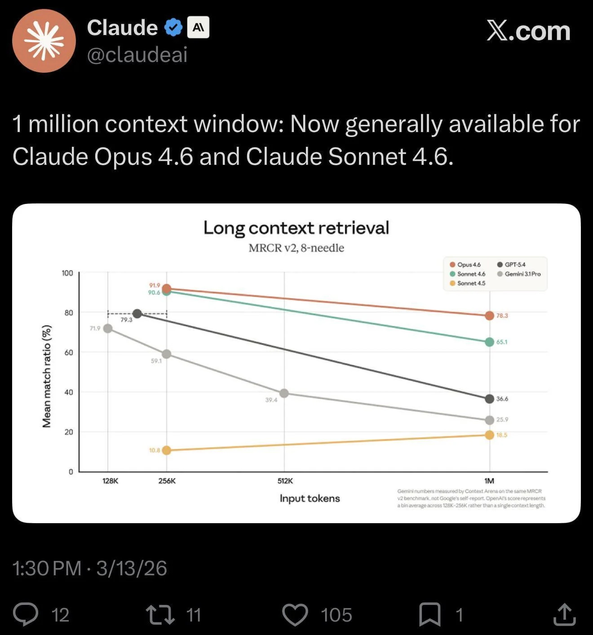593x635 pixels.
Task: Open Claude's profile avatar
Action: pos(44,41)
